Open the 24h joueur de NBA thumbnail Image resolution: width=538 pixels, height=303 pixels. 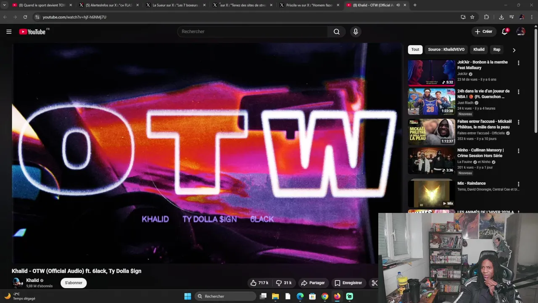point(431,102)
